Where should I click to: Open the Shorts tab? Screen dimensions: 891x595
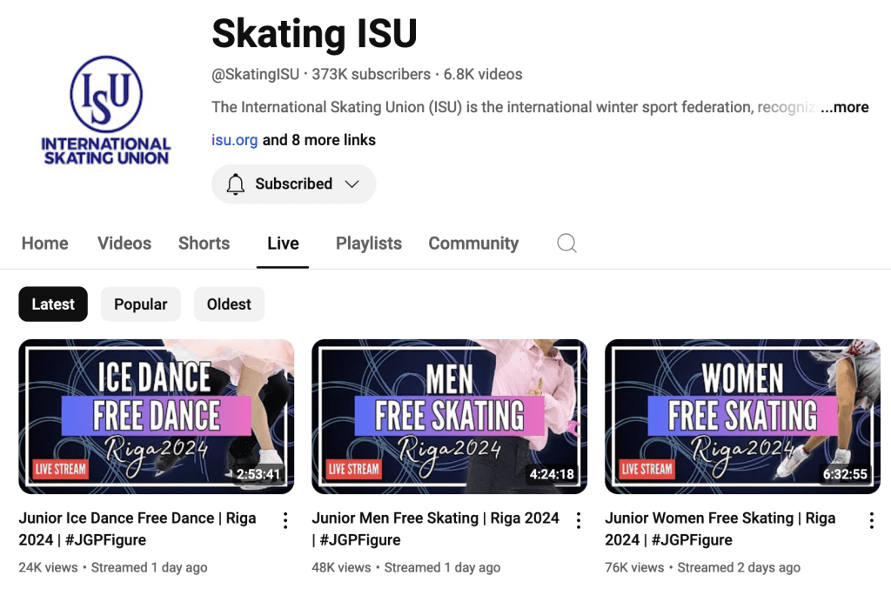click(204, 244)
